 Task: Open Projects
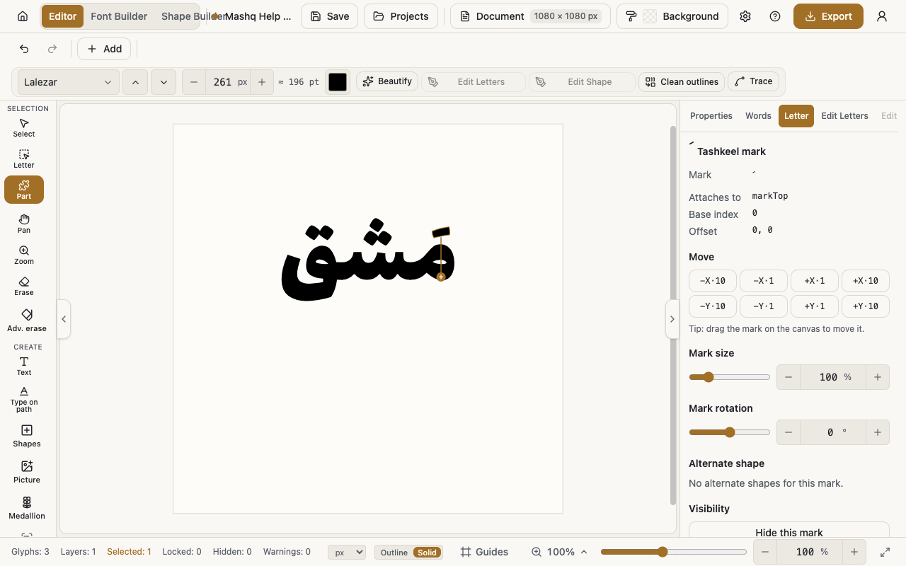coord(401,16)
